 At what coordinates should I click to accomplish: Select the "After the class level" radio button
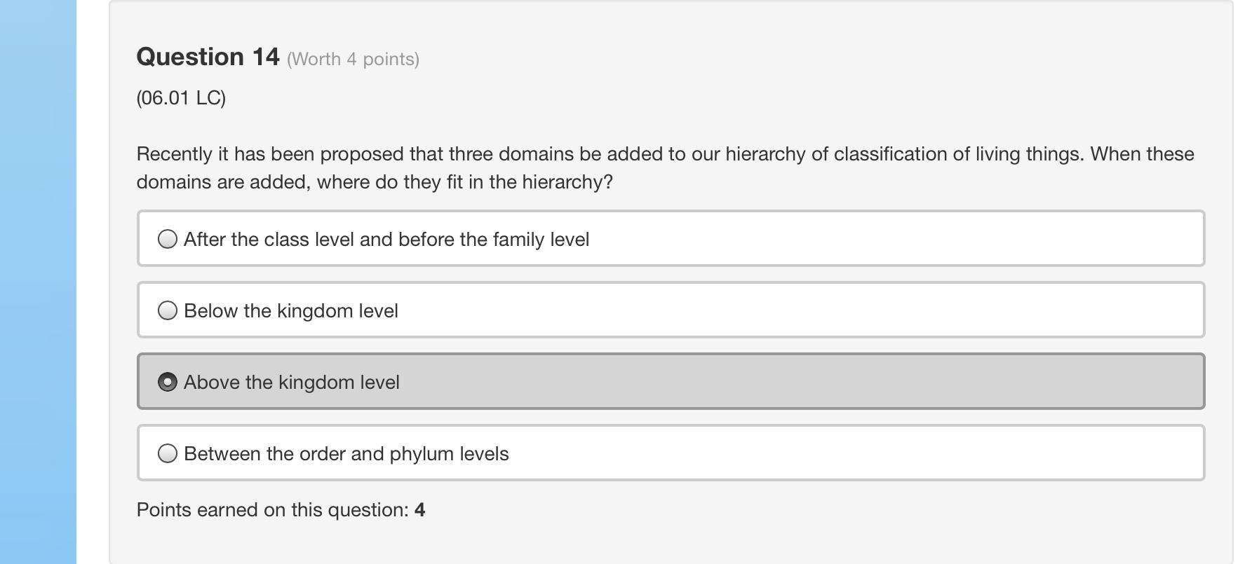click(x=168, y=239)
